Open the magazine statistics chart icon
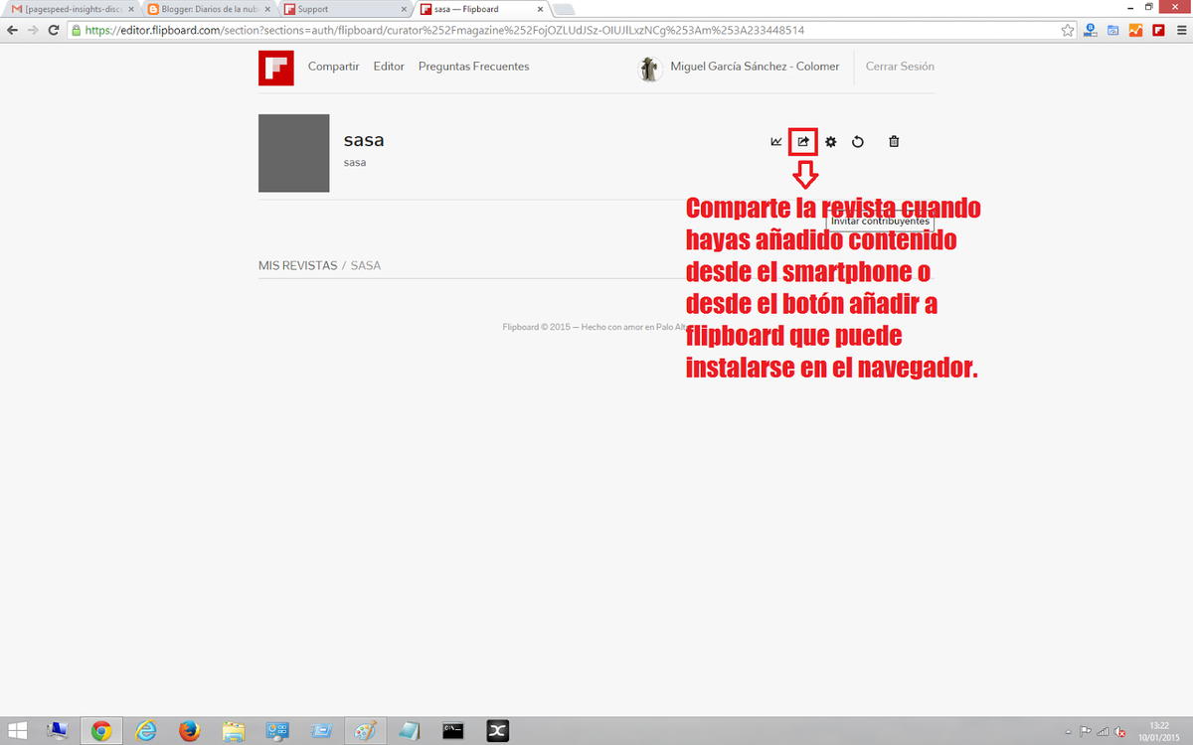 click(776, 142)
